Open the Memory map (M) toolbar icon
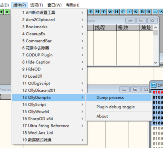 (97, 12)
